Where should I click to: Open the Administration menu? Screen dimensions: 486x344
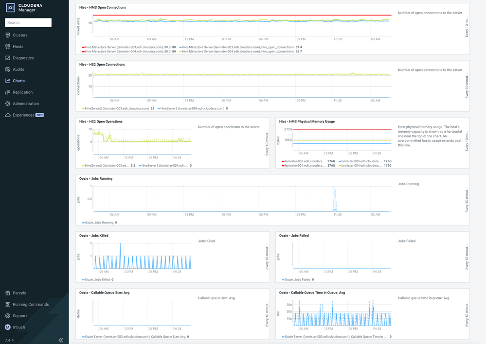click(26, 103)
